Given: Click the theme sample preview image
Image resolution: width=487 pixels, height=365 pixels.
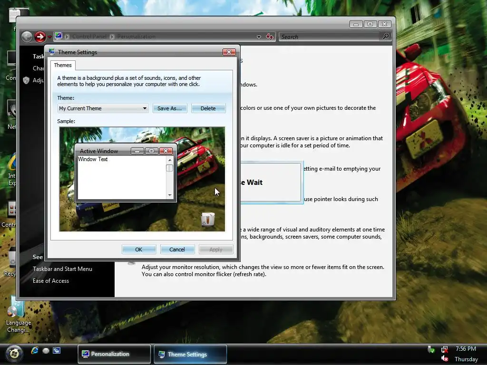Looking at the screenshot, I should 142,179.
